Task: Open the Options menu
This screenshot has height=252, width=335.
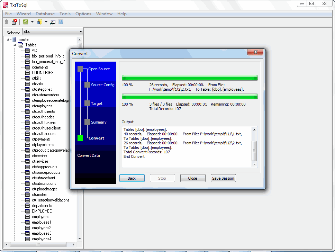Action: click(x=83, y=14)
